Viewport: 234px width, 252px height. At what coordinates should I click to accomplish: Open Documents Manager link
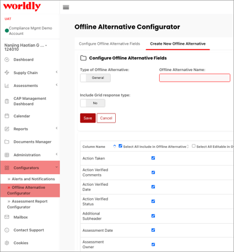(32, 142)
